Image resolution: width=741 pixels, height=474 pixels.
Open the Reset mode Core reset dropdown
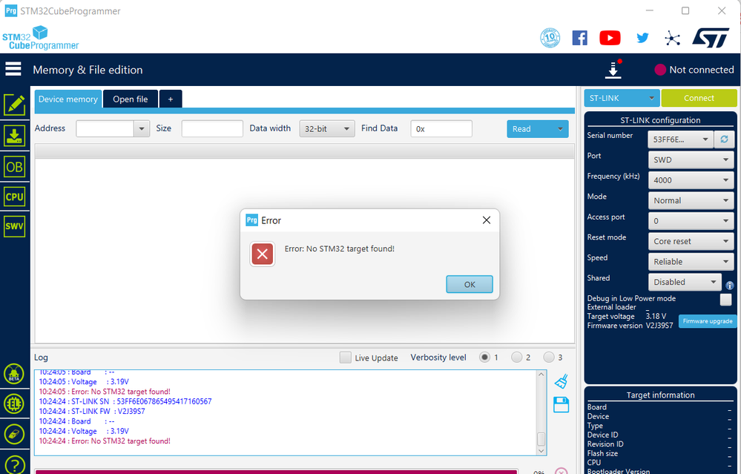pyautogui.click(x=691, y=241)
